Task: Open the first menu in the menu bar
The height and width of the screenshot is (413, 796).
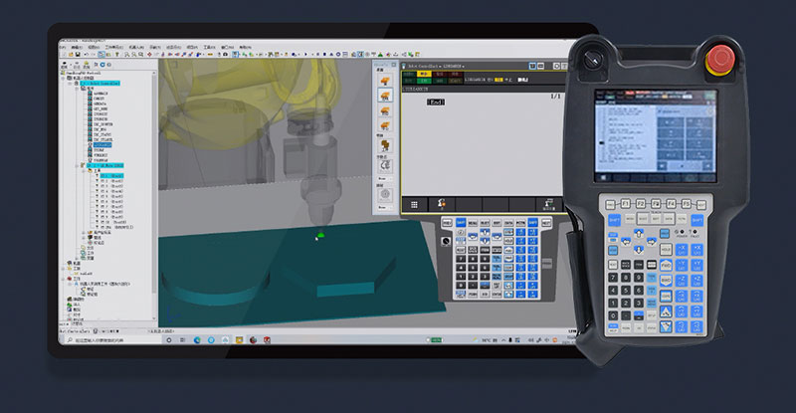Action: [x=63, y=47]
